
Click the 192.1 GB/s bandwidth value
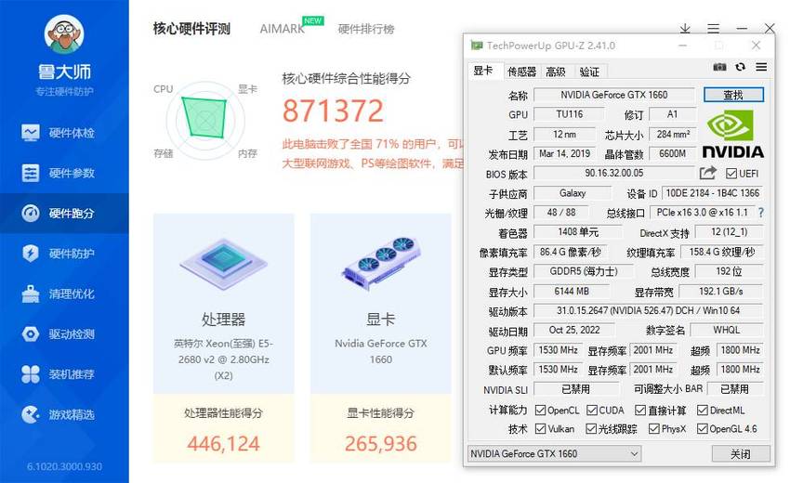[721, 291]
